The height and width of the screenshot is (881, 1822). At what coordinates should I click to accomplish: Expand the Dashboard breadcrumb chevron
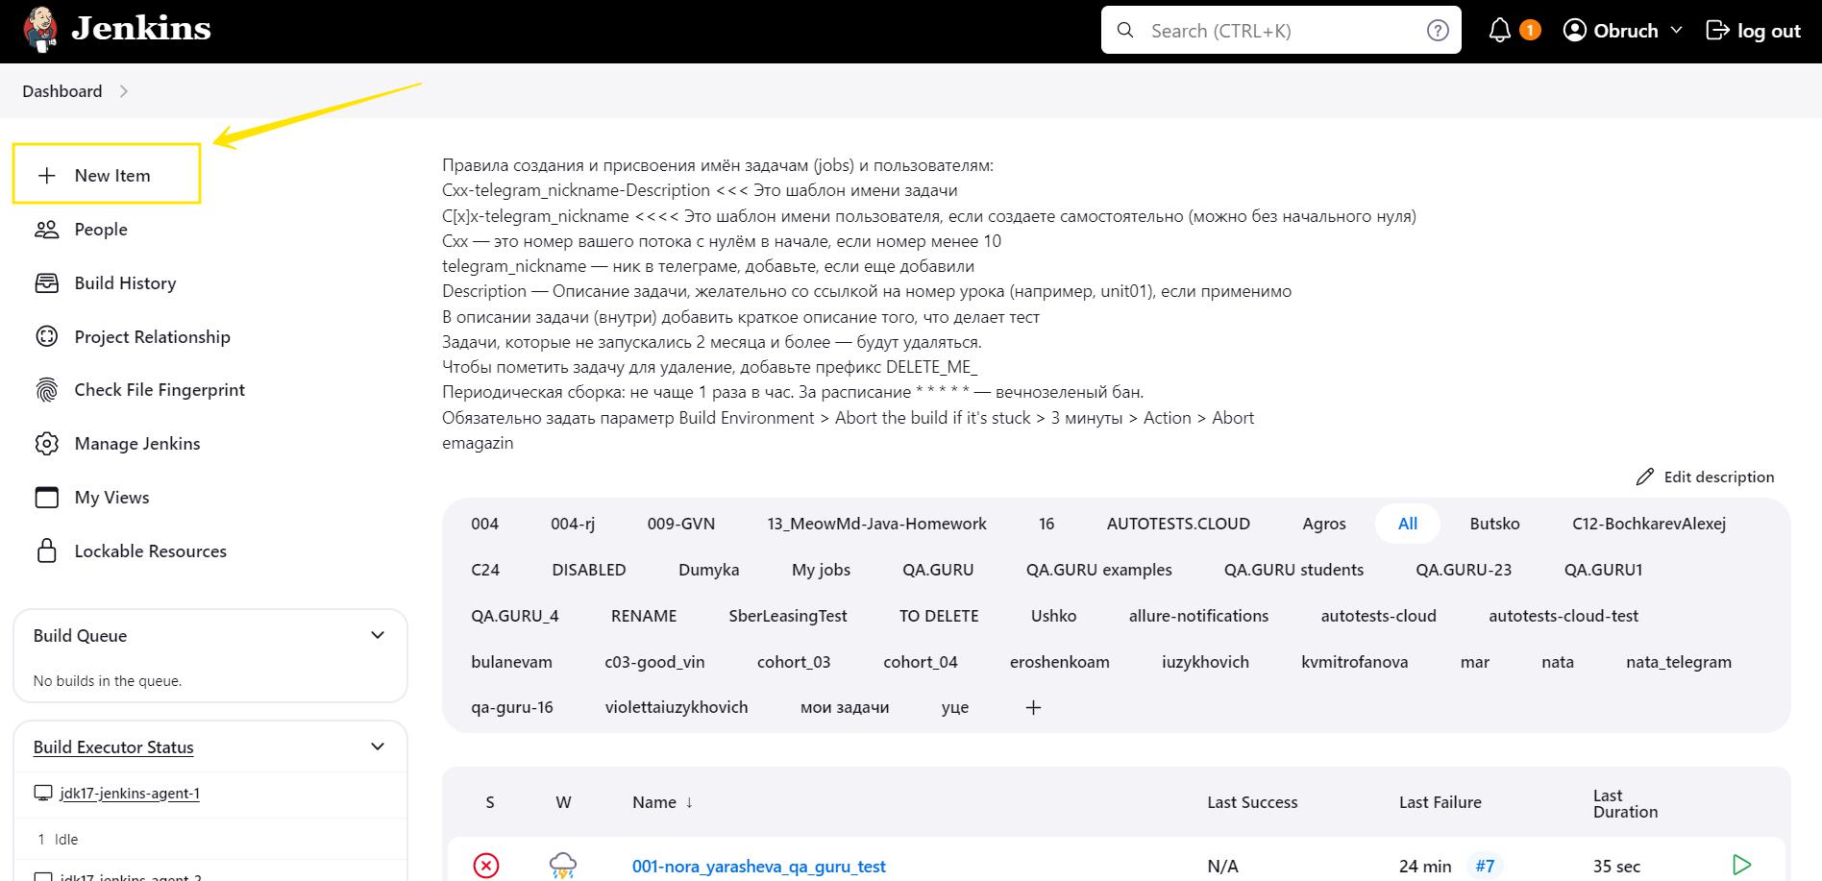(x=123, y=91)
